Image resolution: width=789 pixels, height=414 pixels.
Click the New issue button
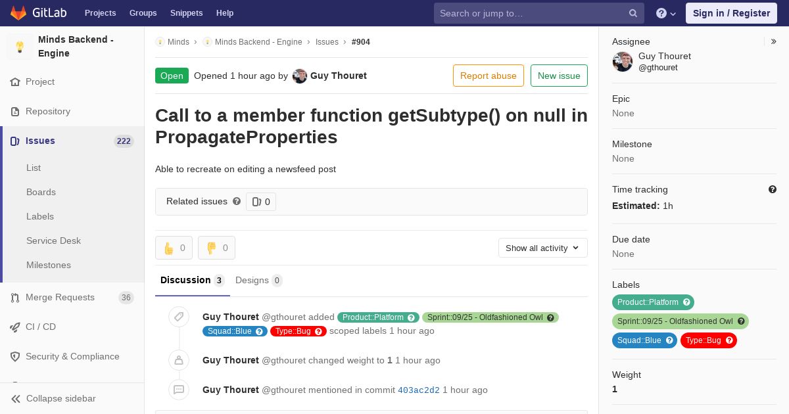559,76
